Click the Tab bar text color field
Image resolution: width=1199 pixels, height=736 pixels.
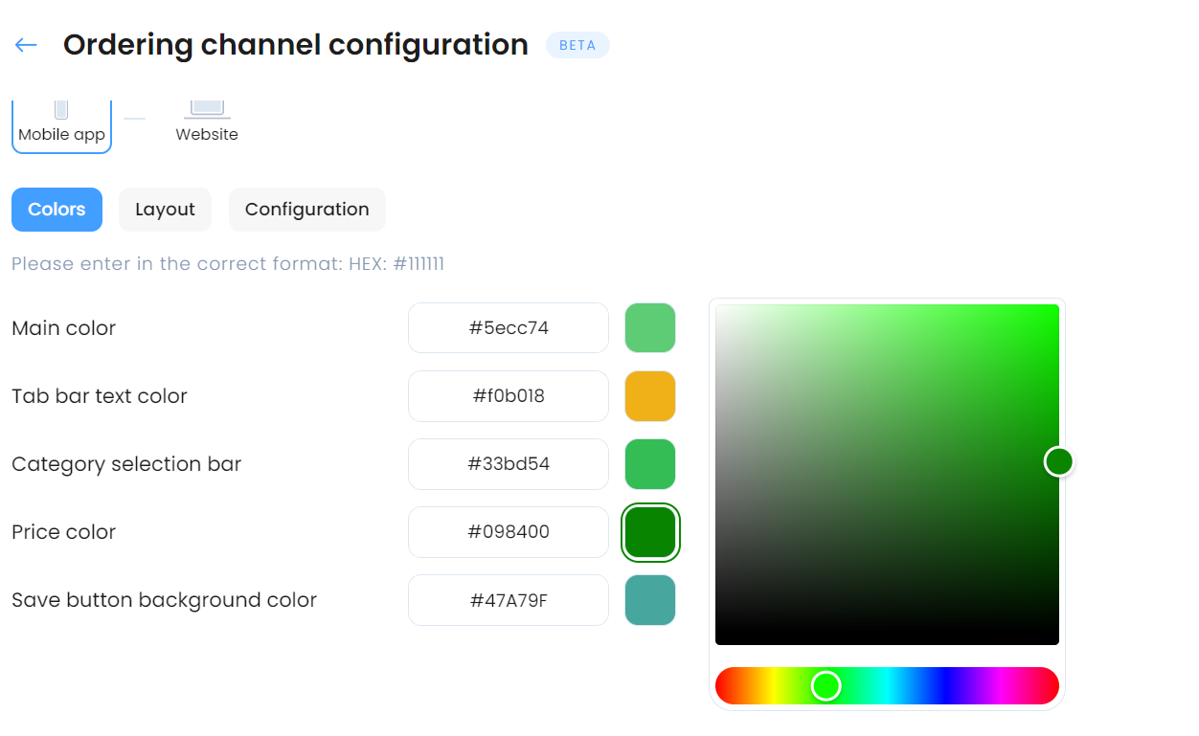[x=509, y=396]
